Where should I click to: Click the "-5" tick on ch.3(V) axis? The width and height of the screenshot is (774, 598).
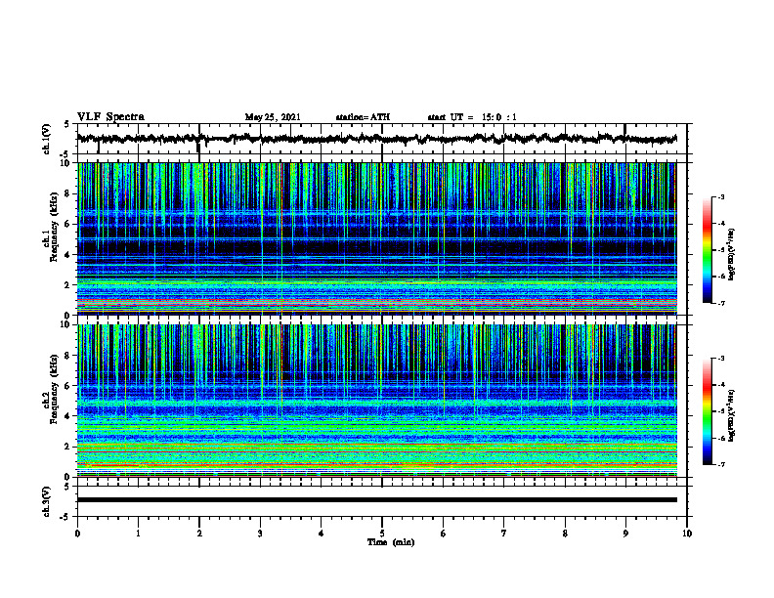click(x=65, y=517)
